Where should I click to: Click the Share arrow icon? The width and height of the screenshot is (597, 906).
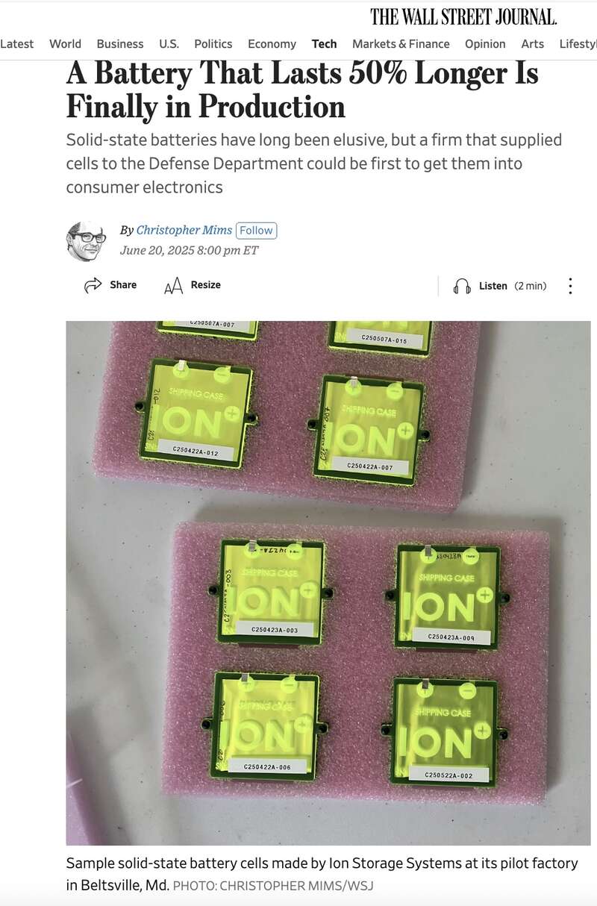click(x=93, y=285)
